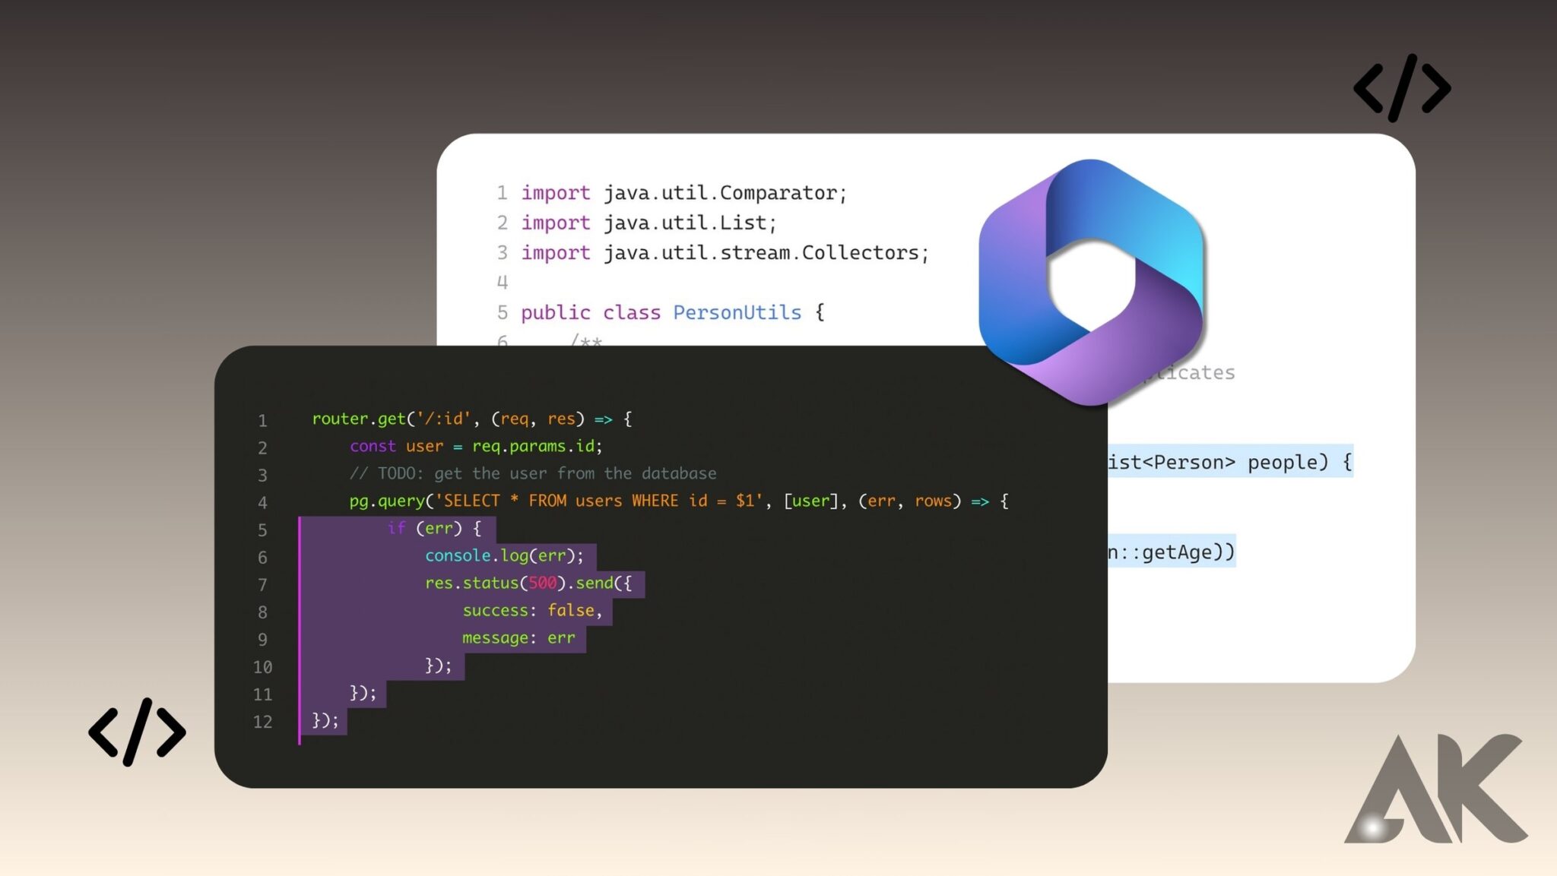This screenshot has height=876, width=1557.
Task: Click 'import java.util.Comparator;' line
Action: [683, 193]
